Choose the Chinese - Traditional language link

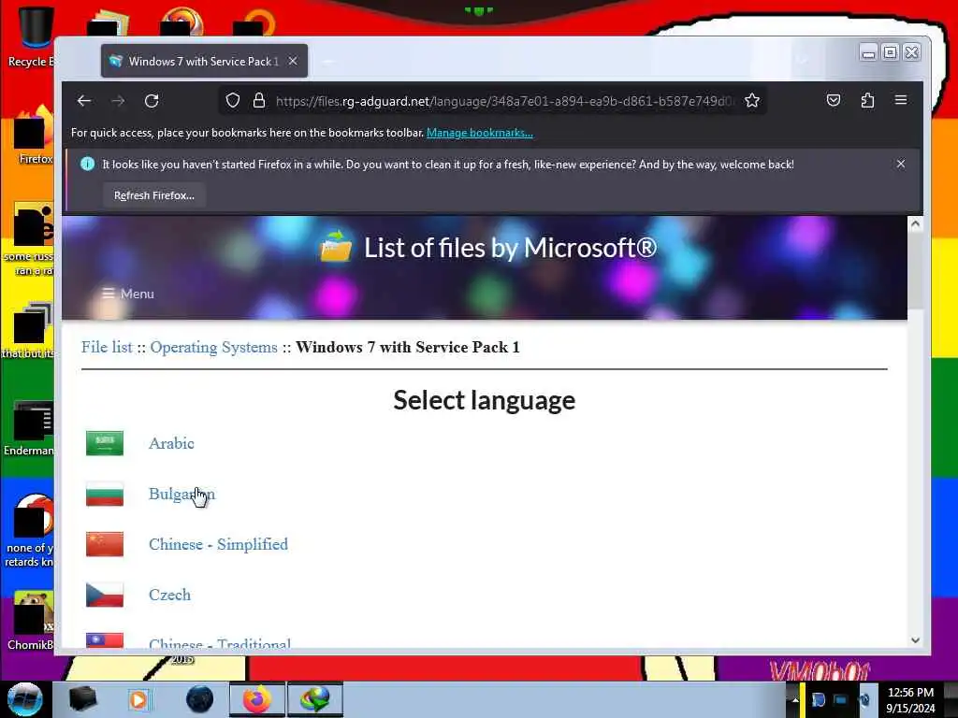(x=220, y=643)
